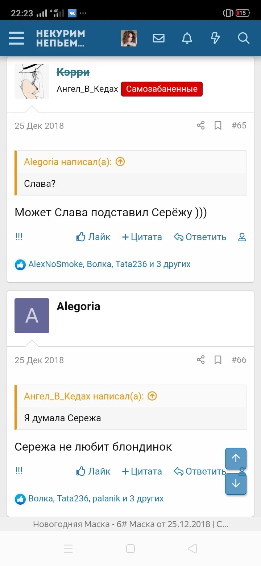
Task: Open the thread title bar Новогодняя Маска
Action: [130, 524]
